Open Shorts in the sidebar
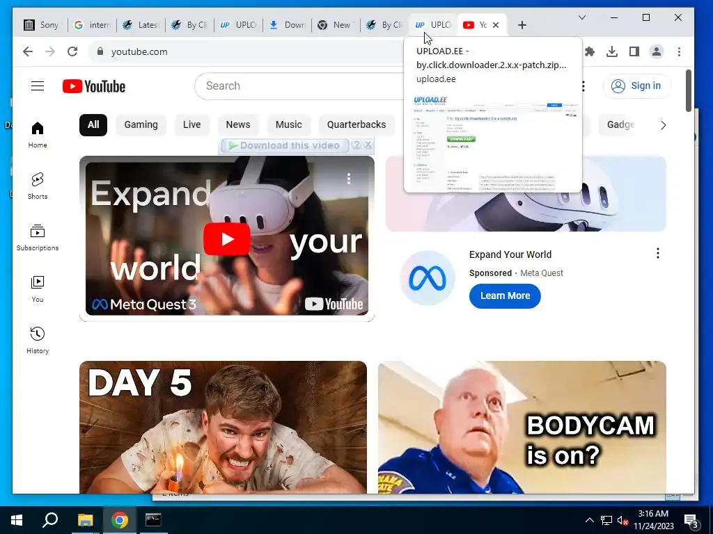Viewport: 713px width, 534px height. [x=38, y=186]
